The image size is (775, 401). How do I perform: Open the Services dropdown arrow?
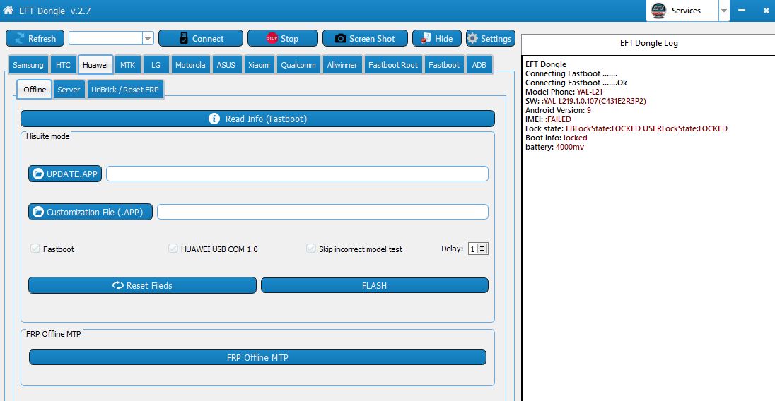[x=723, y=11]
